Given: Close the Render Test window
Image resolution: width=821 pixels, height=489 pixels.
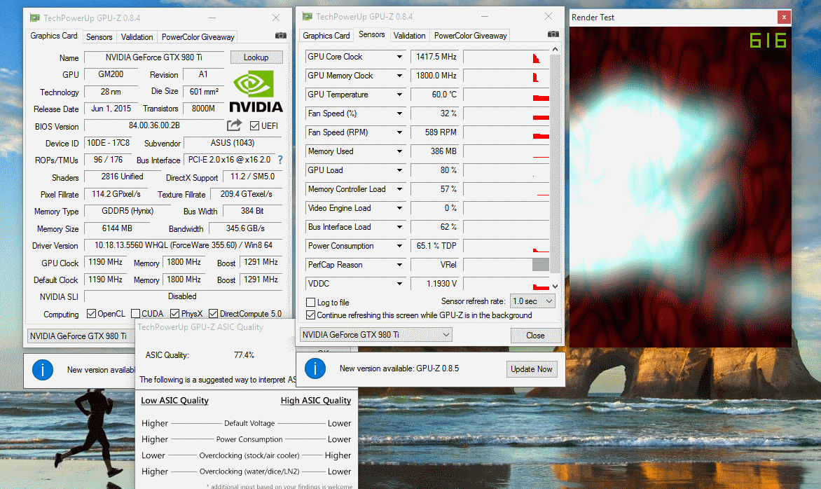Looking at the screenshot, I should (x=784, y=18).
